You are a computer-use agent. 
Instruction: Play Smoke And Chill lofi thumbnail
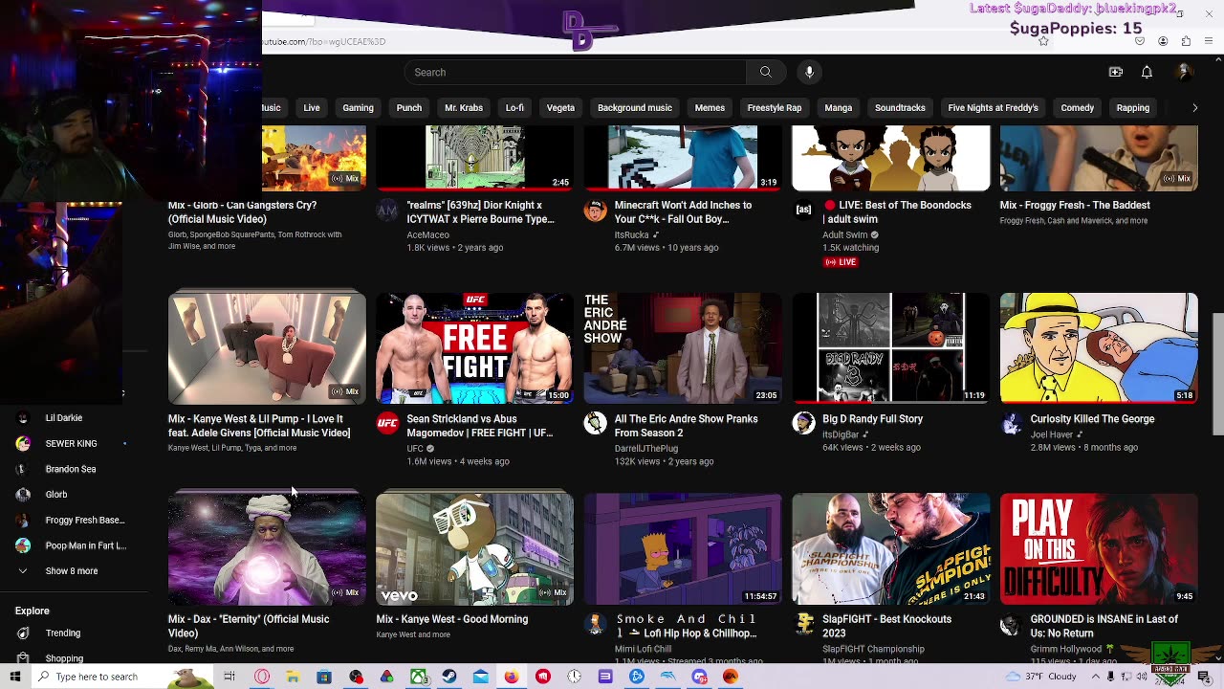683,548
